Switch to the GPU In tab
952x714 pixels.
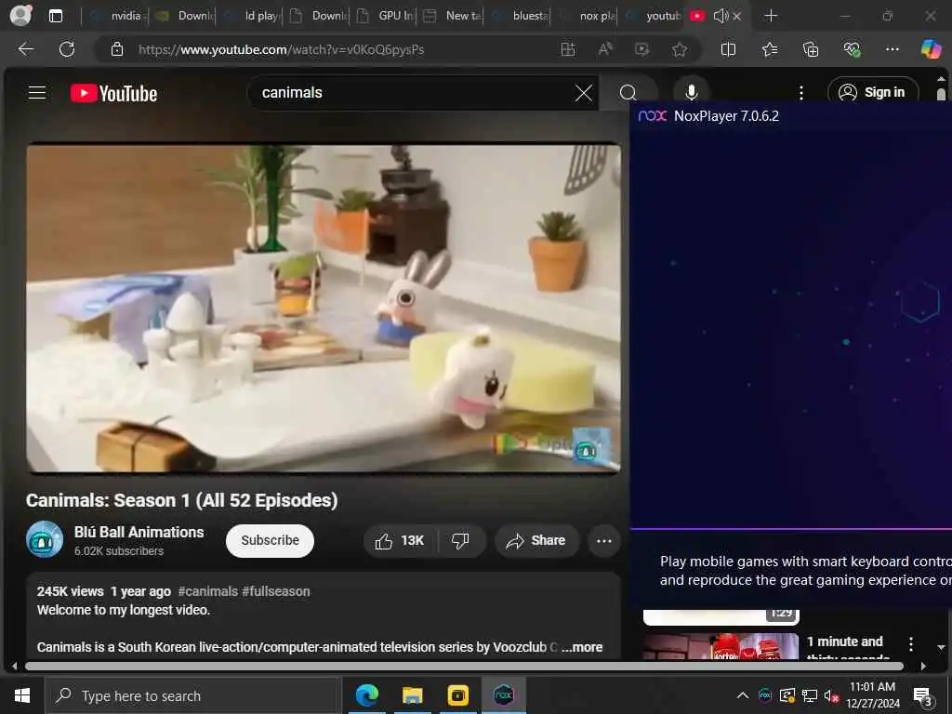click(x=384, y=16)
